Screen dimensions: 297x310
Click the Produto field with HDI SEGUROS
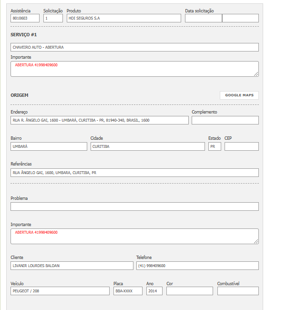coord(123,18)
